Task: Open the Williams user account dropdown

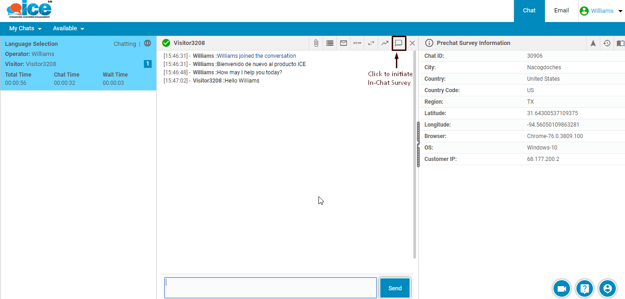Action: click(601, 11)
